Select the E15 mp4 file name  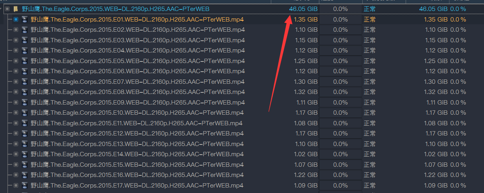(137, 164)
